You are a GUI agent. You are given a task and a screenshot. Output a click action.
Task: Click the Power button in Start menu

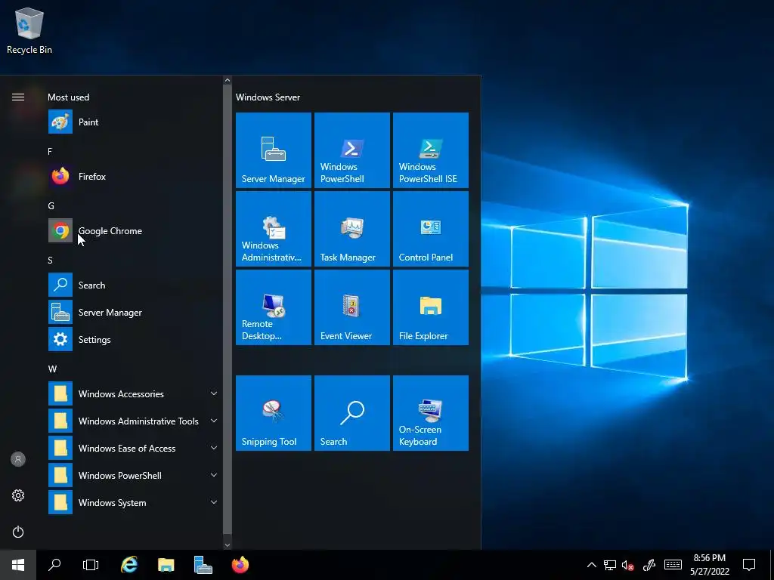tap(18, 532)
